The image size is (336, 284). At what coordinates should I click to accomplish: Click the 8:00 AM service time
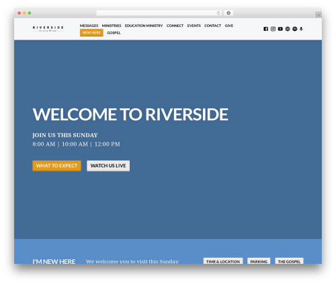coord(44,144)
